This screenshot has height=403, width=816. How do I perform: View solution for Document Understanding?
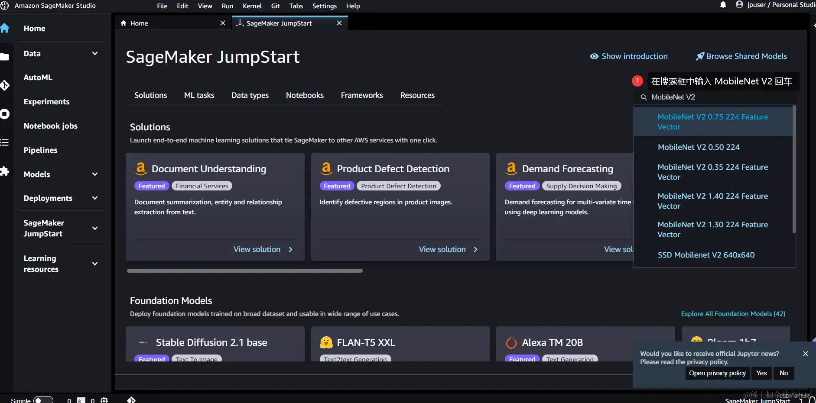263,249
